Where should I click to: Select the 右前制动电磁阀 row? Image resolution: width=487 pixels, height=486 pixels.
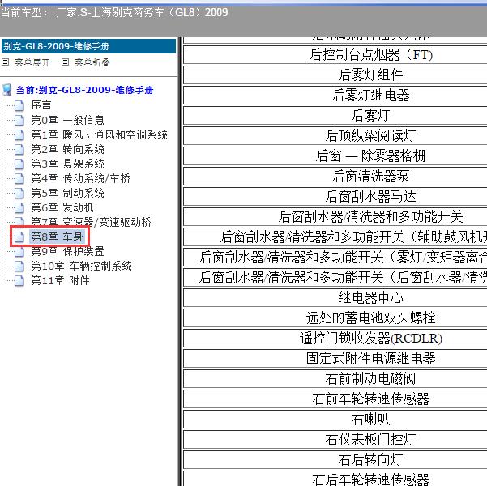[x=335, y=378]
